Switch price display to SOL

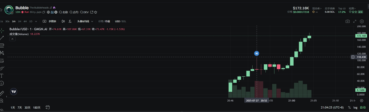pyautogui.click(x=124, y=22)
